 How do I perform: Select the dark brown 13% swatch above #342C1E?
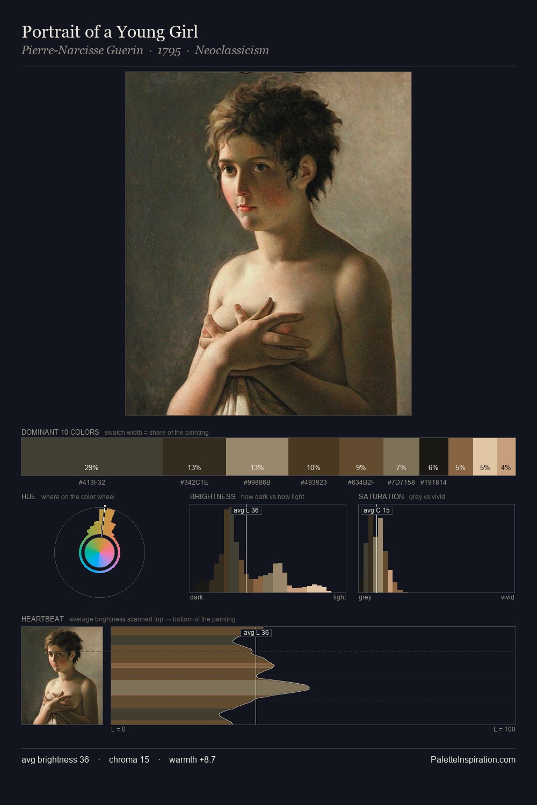(194, 457)
